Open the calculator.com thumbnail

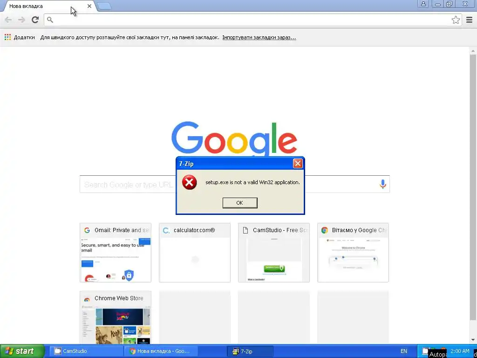(x=195, y=253)
